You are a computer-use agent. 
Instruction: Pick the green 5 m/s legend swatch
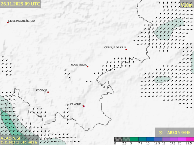pyautogui.click(x=134, y=139)
